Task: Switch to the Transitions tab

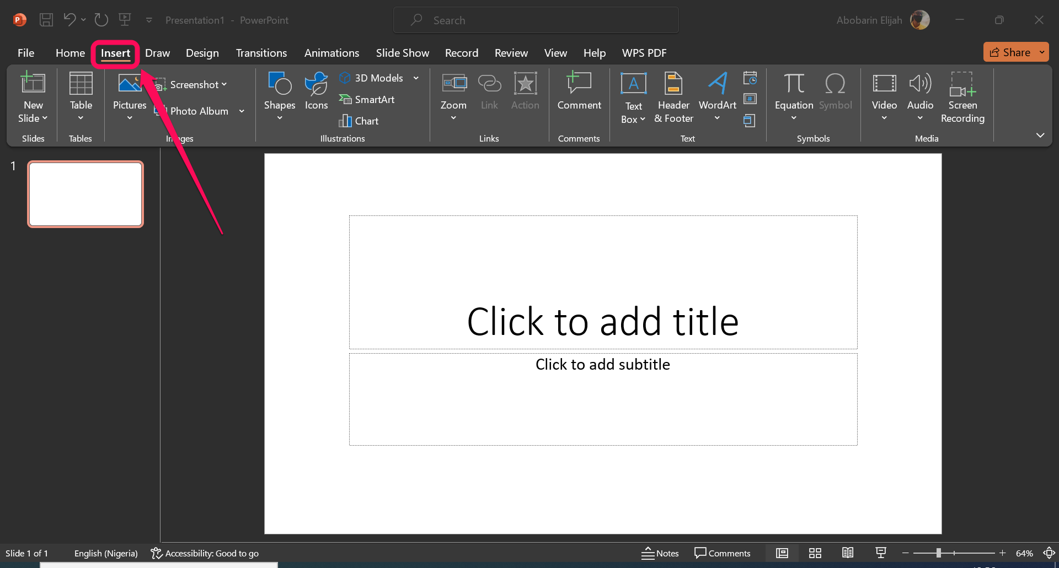Action: point(261,53)
